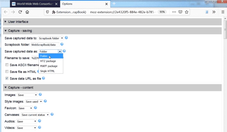Viewport: 227px width, 132px height.
Task: Open the Firefox hamburger menu
Action: [x=223, y=12]
